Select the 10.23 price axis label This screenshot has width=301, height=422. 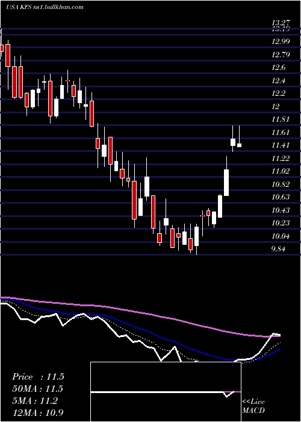281,223
